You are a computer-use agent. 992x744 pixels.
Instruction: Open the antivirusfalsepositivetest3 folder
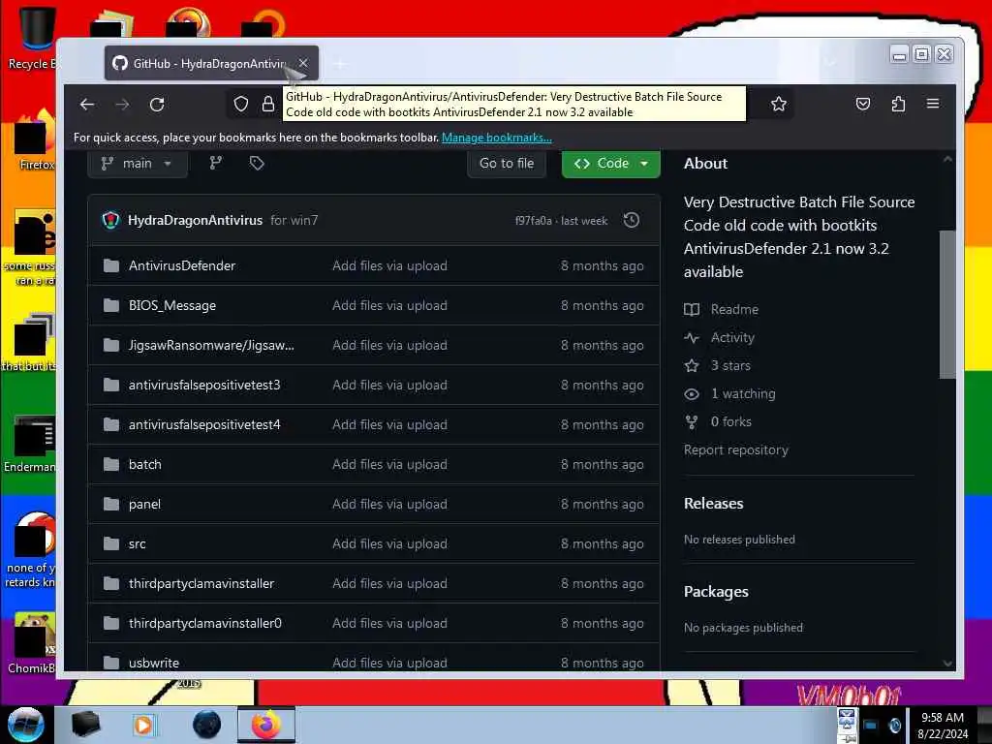pyautogui.click(x=204, y=386)
